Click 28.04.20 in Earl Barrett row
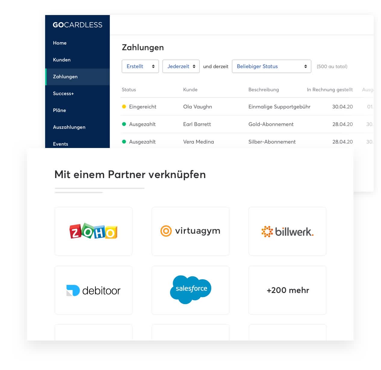The height and width of the screenshot is (370, 381). tap(342, 124)
